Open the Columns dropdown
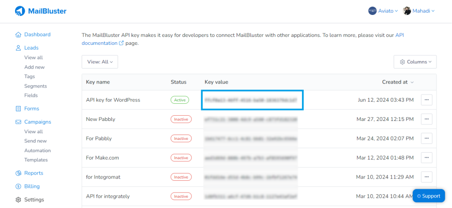The width and height of the screenshot is (452, 208). [415, 62]
